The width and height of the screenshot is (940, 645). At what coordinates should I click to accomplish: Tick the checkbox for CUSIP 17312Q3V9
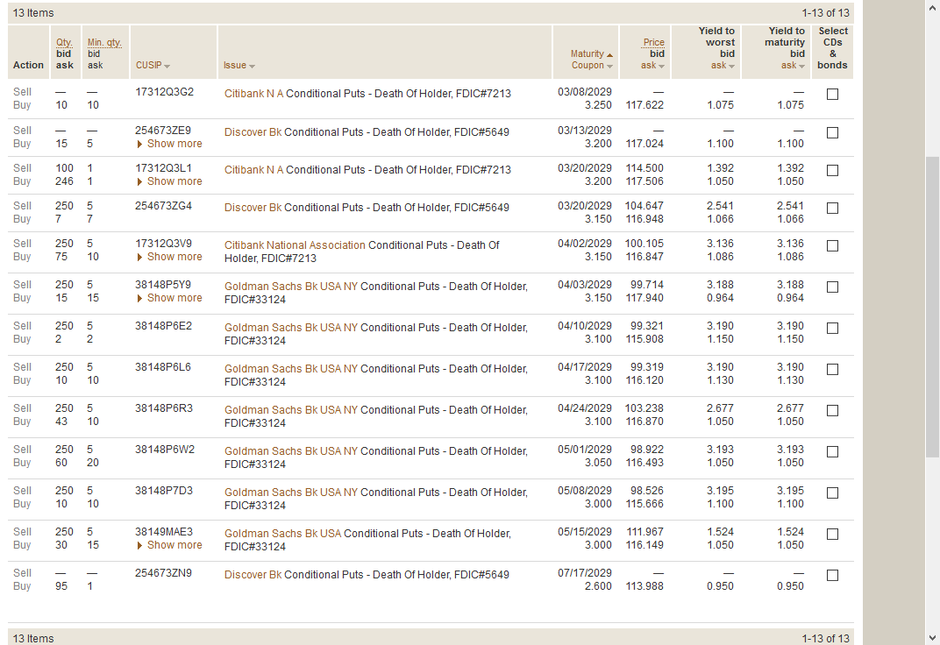coord(832,246)
